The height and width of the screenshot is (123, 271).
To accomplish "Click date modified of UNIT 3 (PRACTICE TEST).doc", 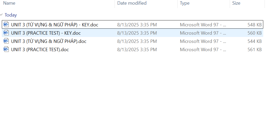I will 137,50.
